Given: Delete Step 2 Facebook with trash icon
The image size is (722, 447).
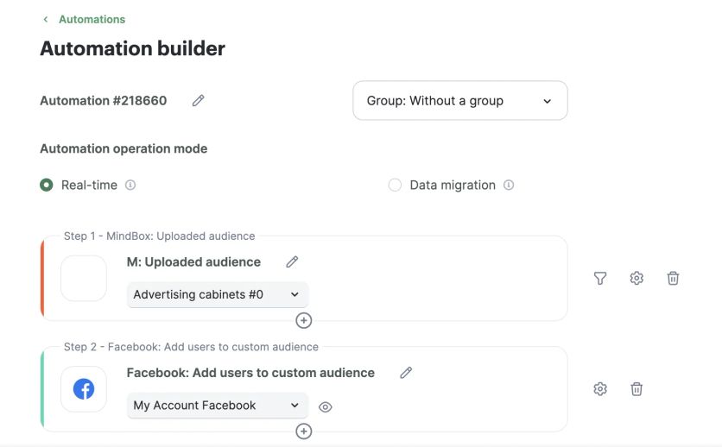Looking at the screenshot, I should point(636,389).
